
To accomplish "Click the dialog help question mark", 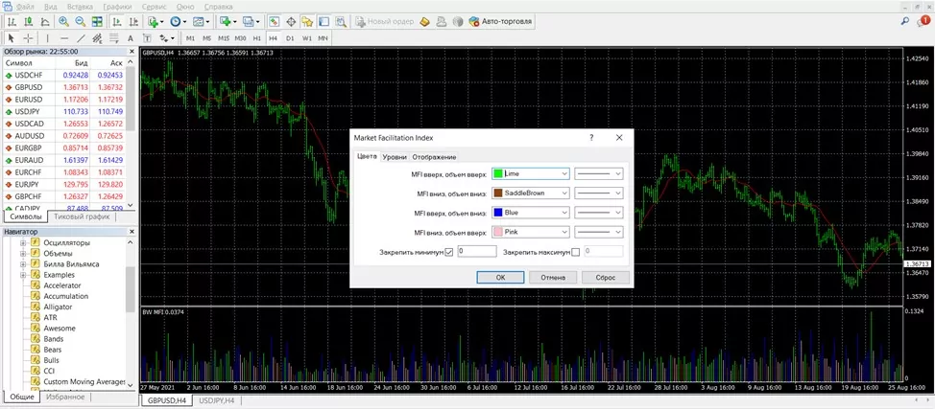I will pyautogui.click(x=591, y=138).
